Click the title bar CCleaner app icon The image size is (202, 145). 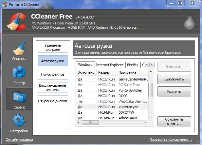[5, 5]
